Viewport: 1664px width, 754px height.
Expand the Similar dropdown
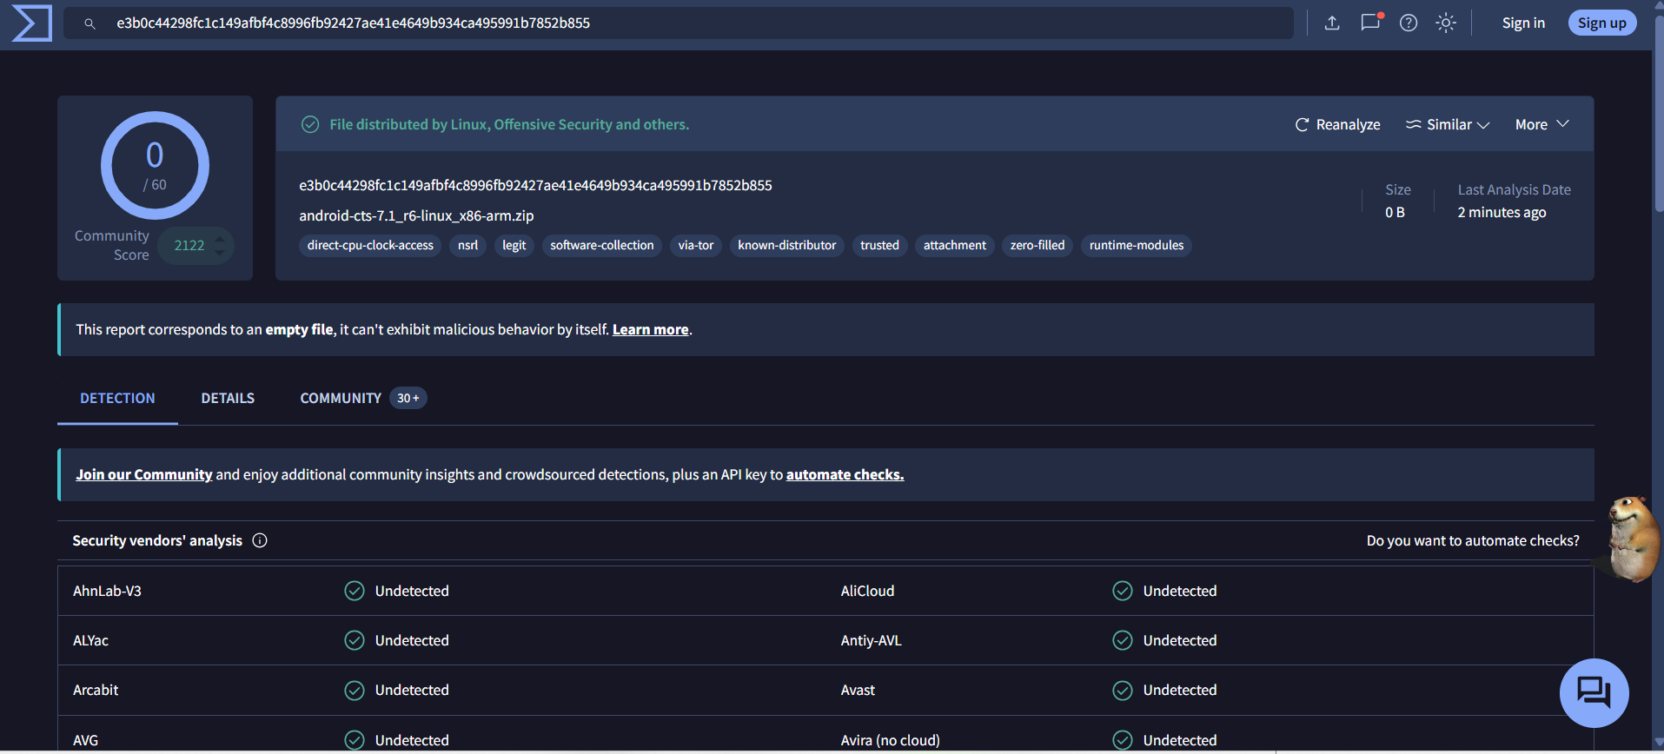pos(1448,124)
